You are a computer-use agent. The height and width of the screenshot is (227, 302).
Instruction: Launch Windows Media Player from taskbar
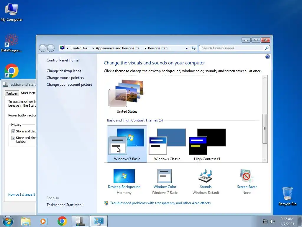44,221
